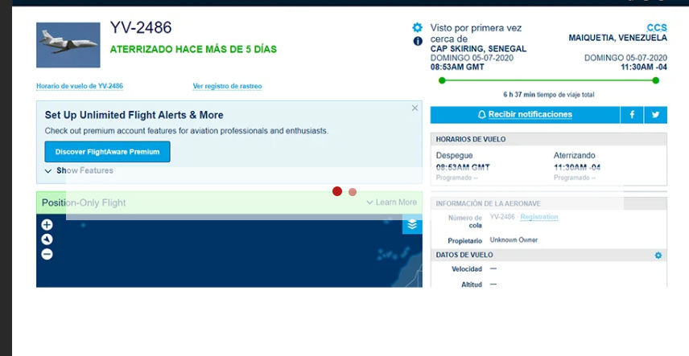The width and height of the screenshot is (689, 356).
Task: Click the info circle icon under the gear
Action: 418,41
